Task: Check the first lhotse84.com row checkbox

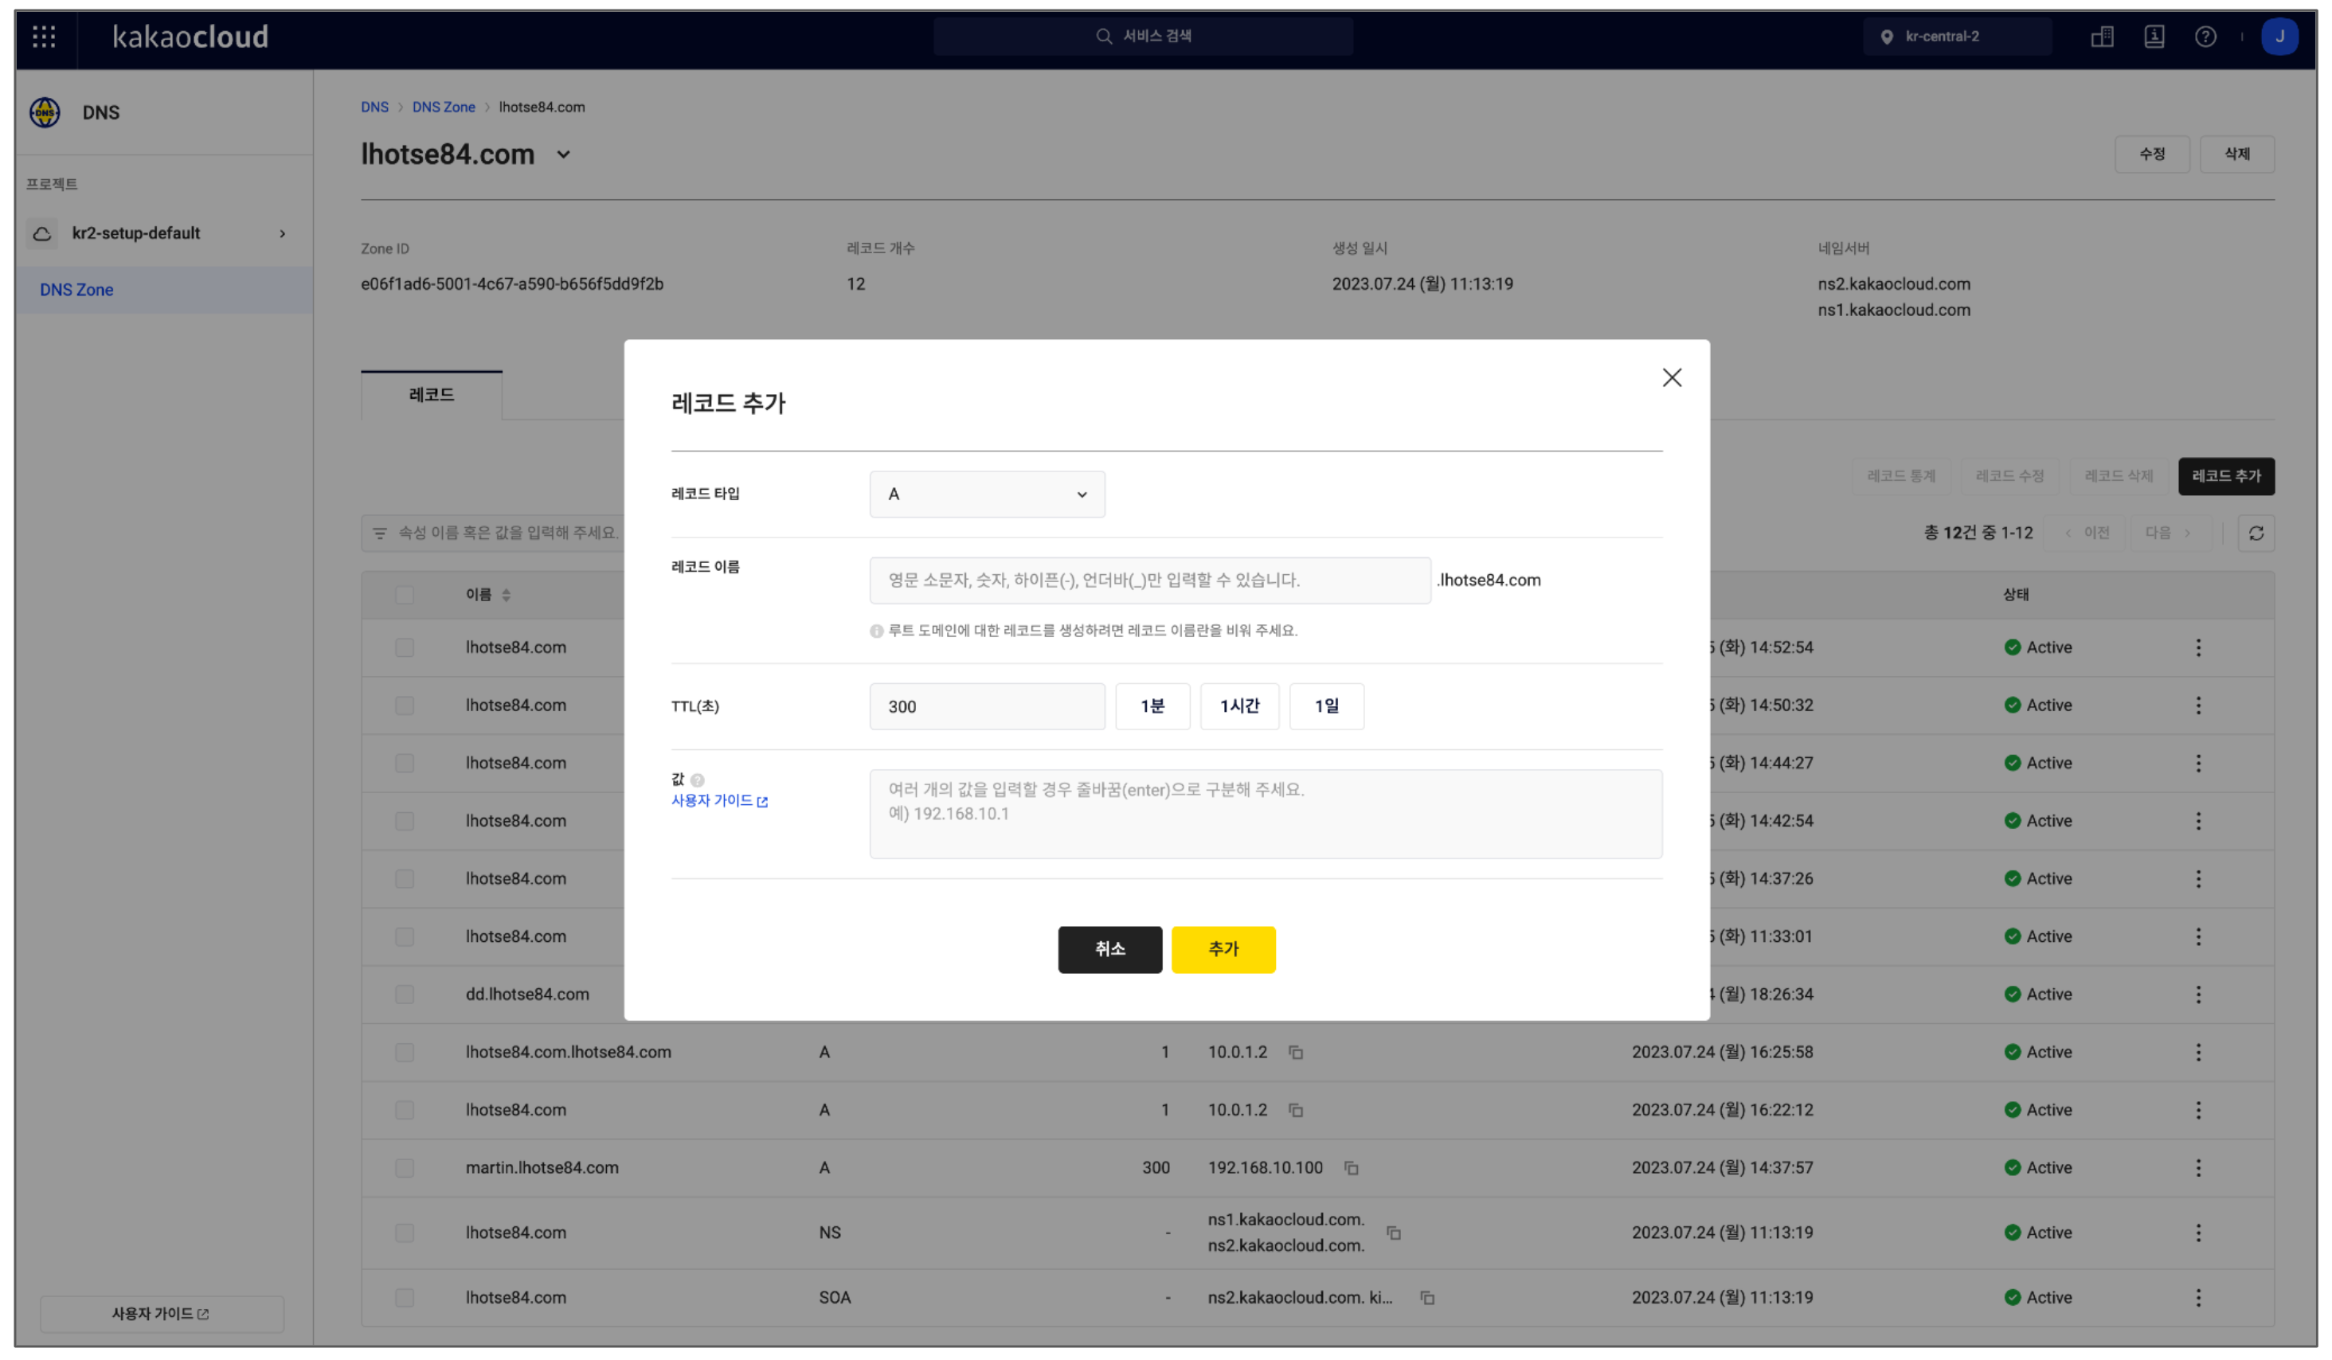Action: [x=405, y=647]
